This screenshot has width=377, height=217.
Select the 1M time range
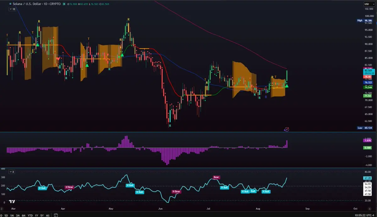(x=12, y=215)
